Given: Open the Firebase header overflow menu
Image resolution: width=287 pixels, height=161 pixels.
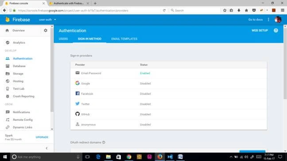Looking at the screenshot, I should coord(268,19).
